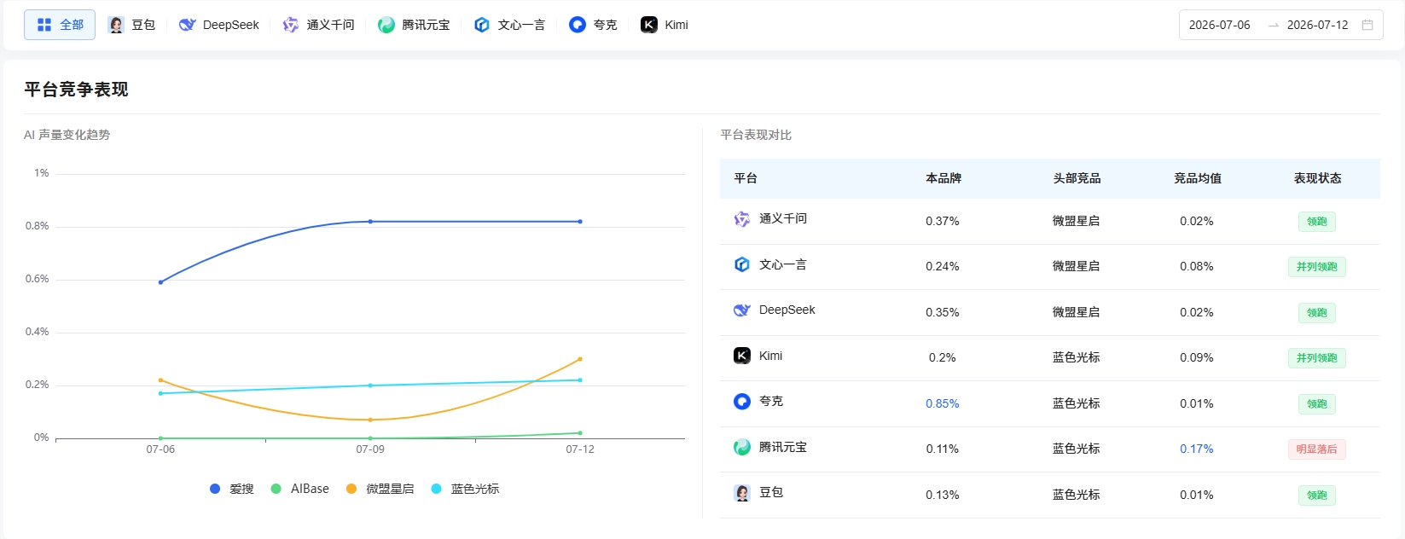Screen dimensions: 1405x539
Task: Click the 夸克 icon in the table row
Action: pos(742,401)
